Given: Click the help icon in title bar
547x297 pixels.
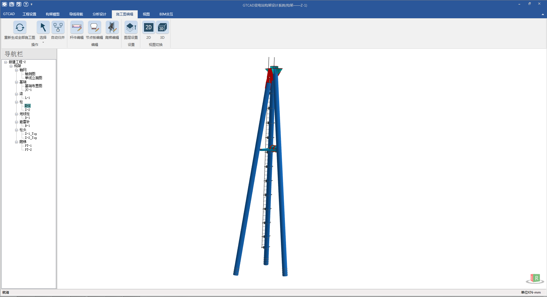Looking at the screenshot, I should (26, 4).
